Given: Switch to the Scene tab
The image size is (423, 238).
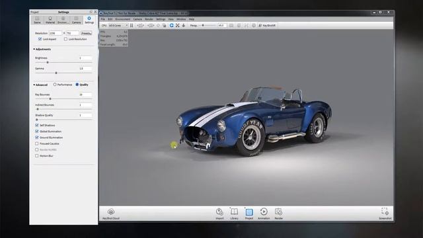Looking at the screenshot, I should point(37,20).
